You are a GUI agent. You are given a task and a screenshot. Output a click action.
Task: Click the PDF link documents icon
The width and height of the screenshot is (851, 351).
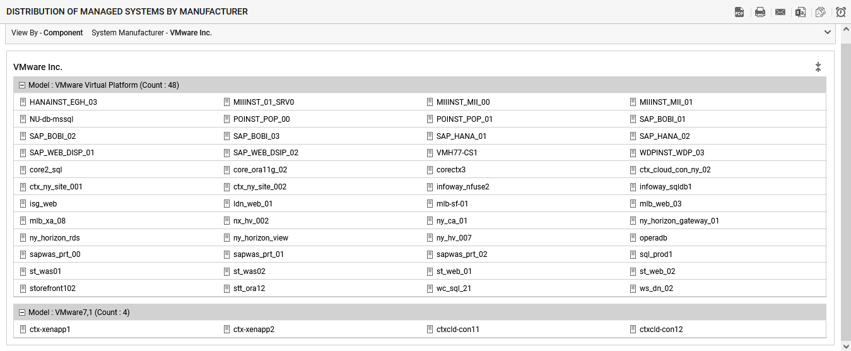(x=821, y=12)
